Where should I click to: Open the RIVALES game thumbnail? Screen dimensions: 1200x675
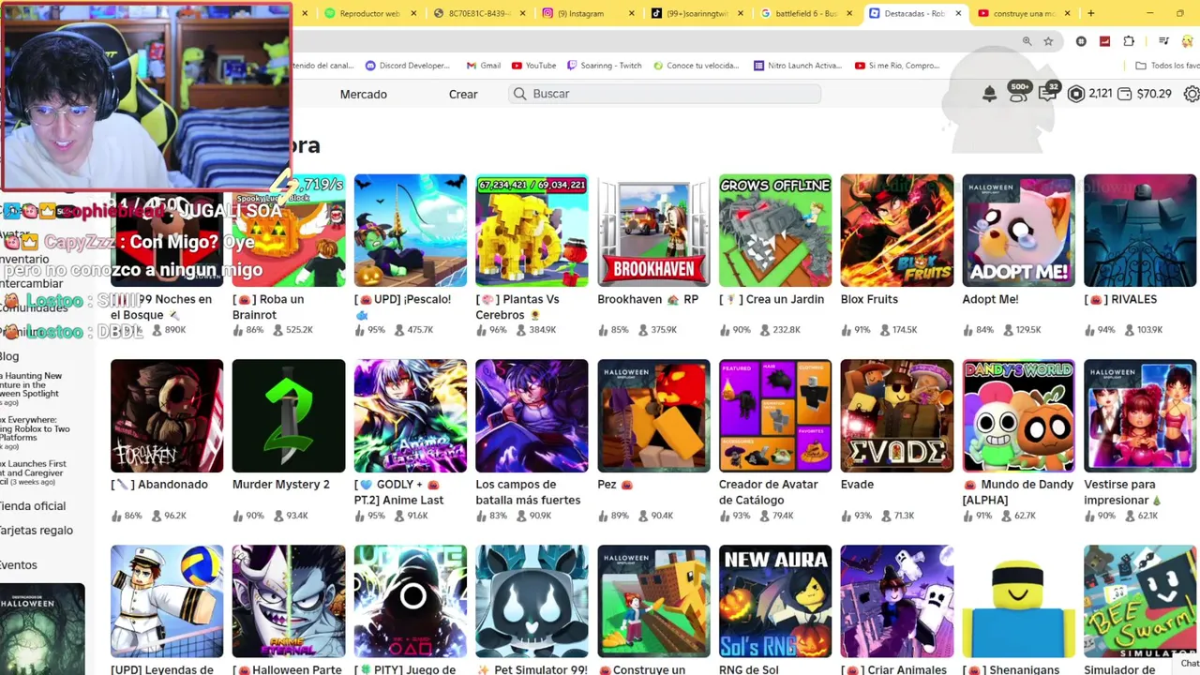(x=1140, y=231)
